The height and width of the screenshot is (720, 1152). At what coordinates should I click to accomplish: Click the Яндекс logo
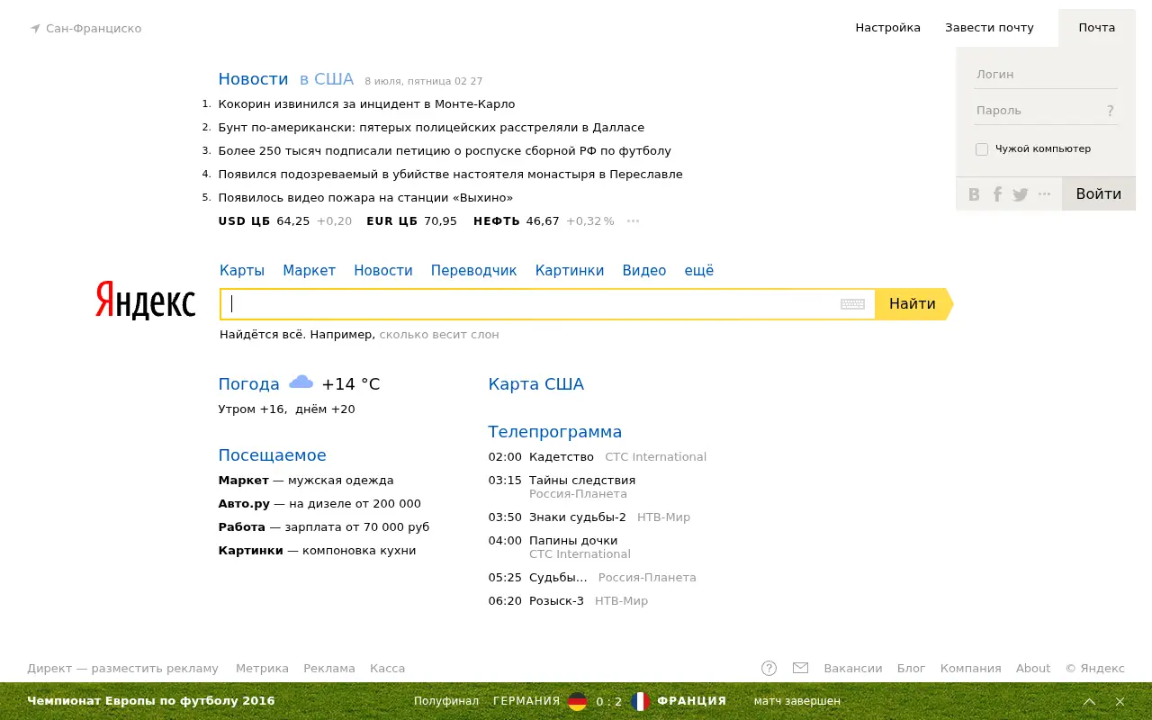(x=145, y=300)
